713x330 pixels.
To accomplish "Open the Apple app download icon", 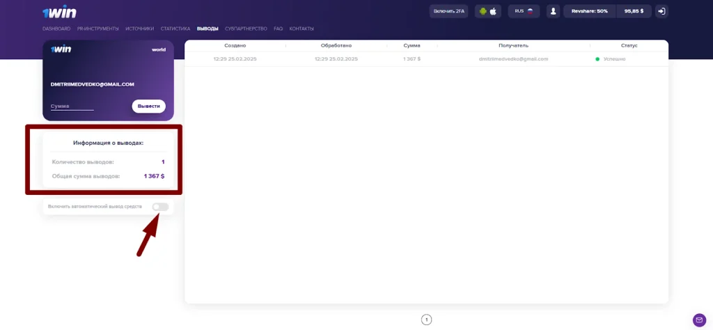I will 494,11.
